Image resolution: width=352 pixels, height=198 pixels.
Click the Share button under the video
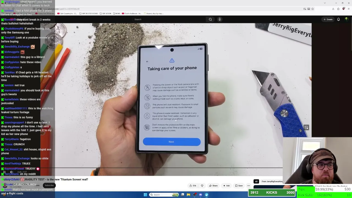(213, 186)
